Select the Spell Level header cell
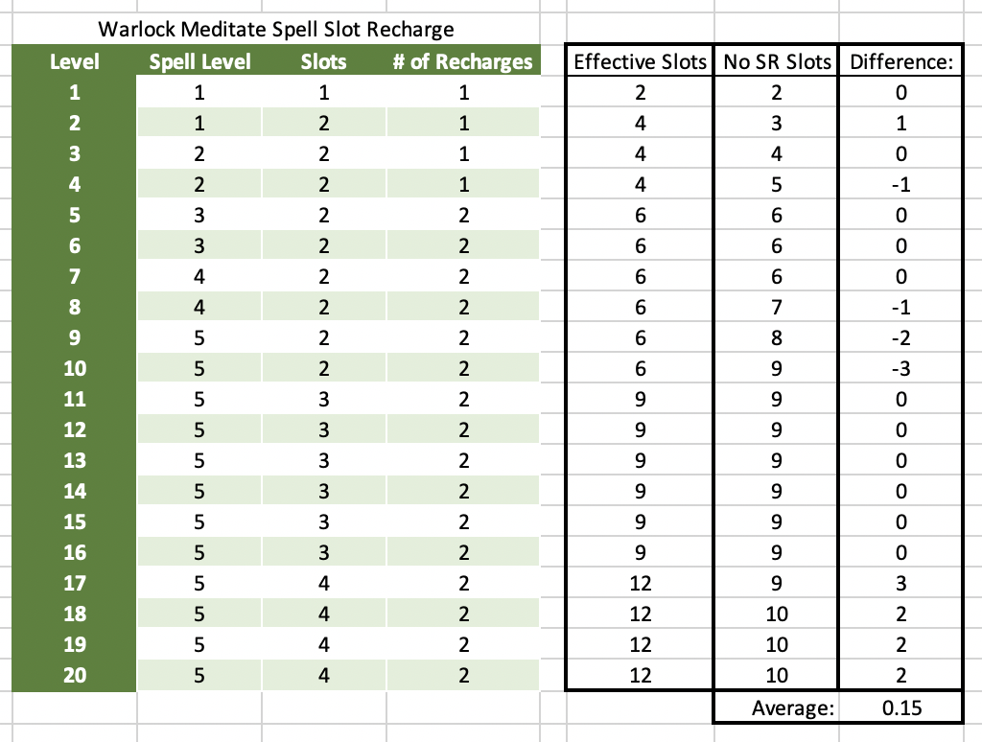The width and height of the screenshot is (982, 742). [x=199, y=62]
